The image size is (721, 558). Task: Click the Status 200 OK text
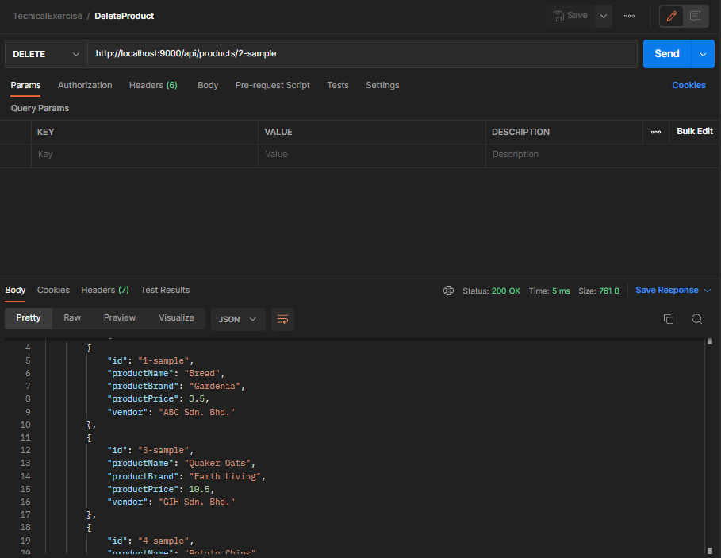[x=491, y=291]
